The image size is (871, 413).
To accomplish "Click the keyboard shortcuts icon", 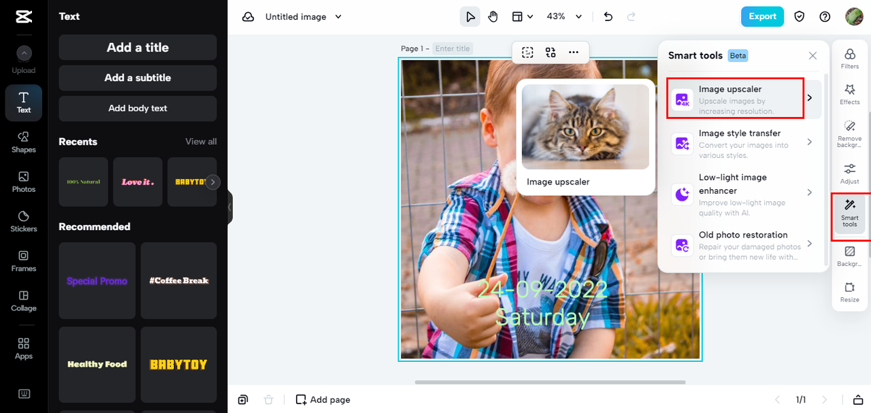I will 24,393.
